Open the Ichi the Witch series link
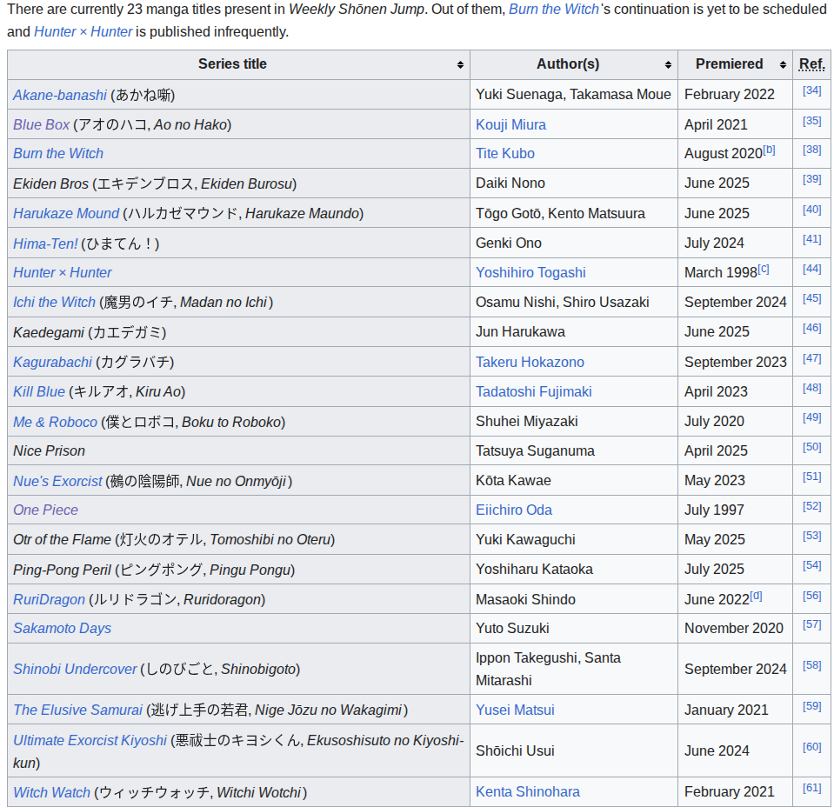The width and height of the screenshot is (834, 807). pyautogui.click(x=54, y=303)
